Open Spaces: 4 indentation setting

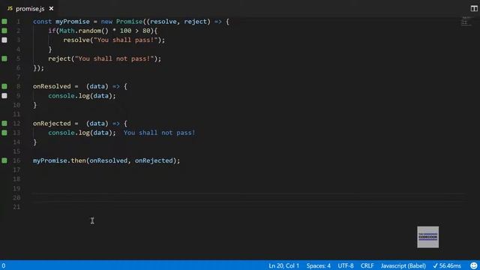point(318,265)
